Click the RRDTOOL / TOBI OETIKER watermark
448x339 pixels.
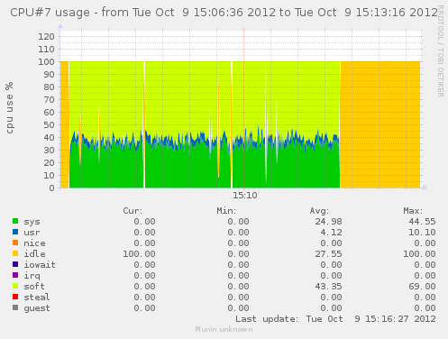point(440,50)
